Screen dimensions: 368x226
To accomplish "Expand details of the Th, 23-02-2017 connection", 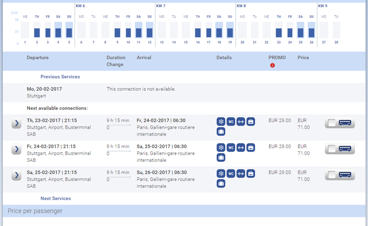I will (x=16, y=123).
